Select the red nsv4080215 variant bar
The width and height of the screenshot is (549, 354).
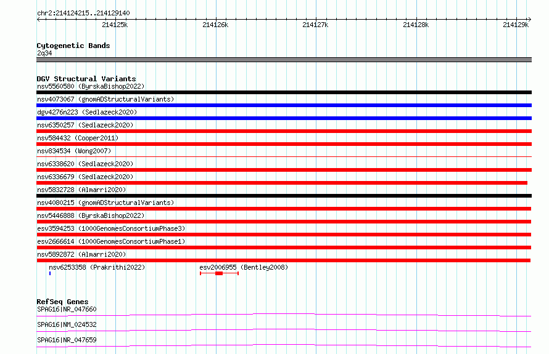(284, 209)
